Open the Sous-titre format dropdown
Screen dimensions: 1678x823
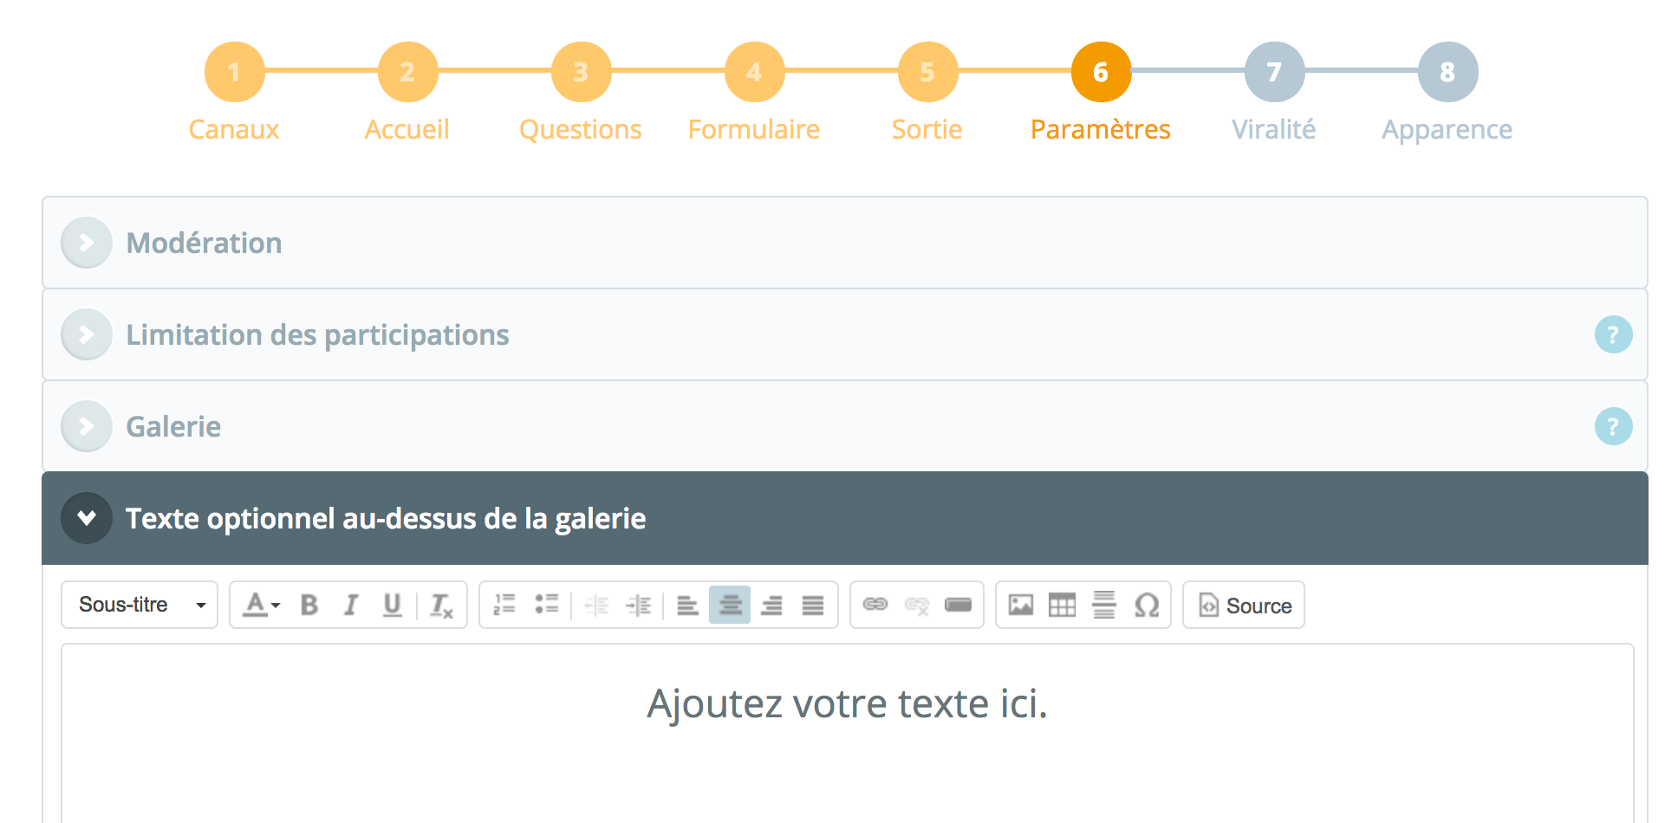tap(140, 605)
